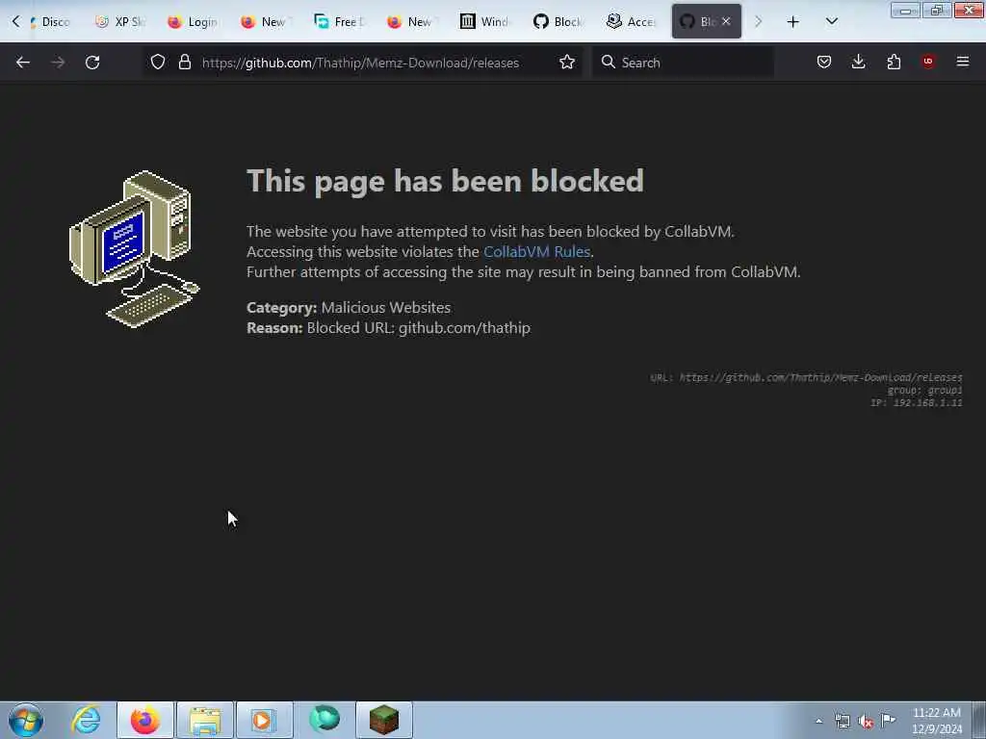
Task: Expand the list all tabs dropdown
Action: 831,22
